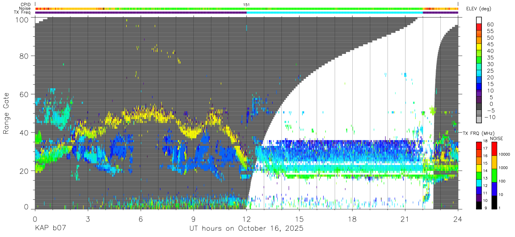Screen dimensions: 515x237
Task: Click the 'NOISE' legend title
Action: click(497, 138)
